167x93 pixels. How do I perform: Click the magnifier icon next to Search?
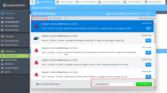coord(2,72)
